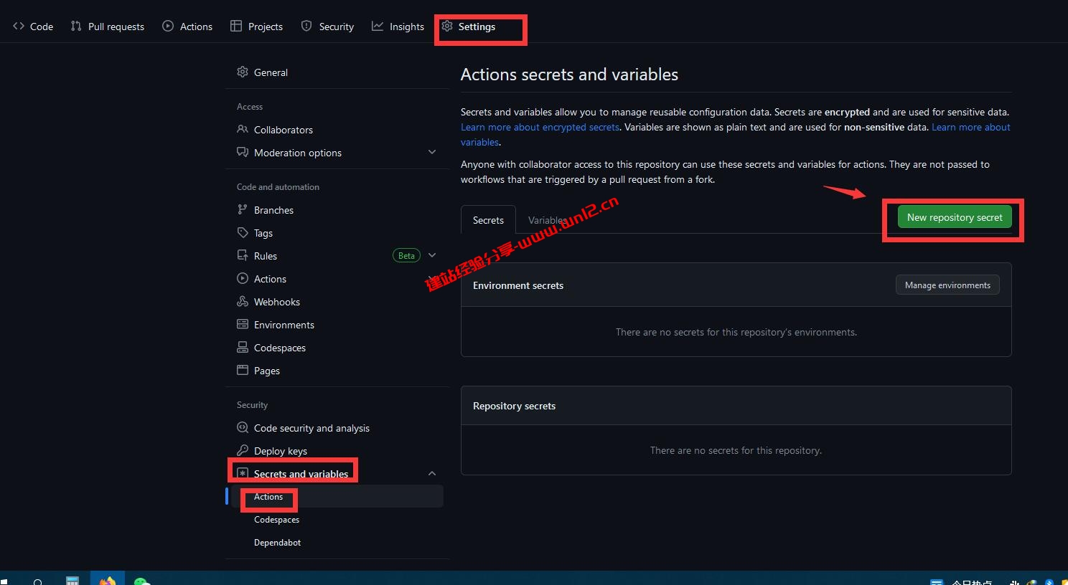Switch to the Variables tab
Image resolution: width=1068 pixels, height=585 pixels.
[547, 220]
